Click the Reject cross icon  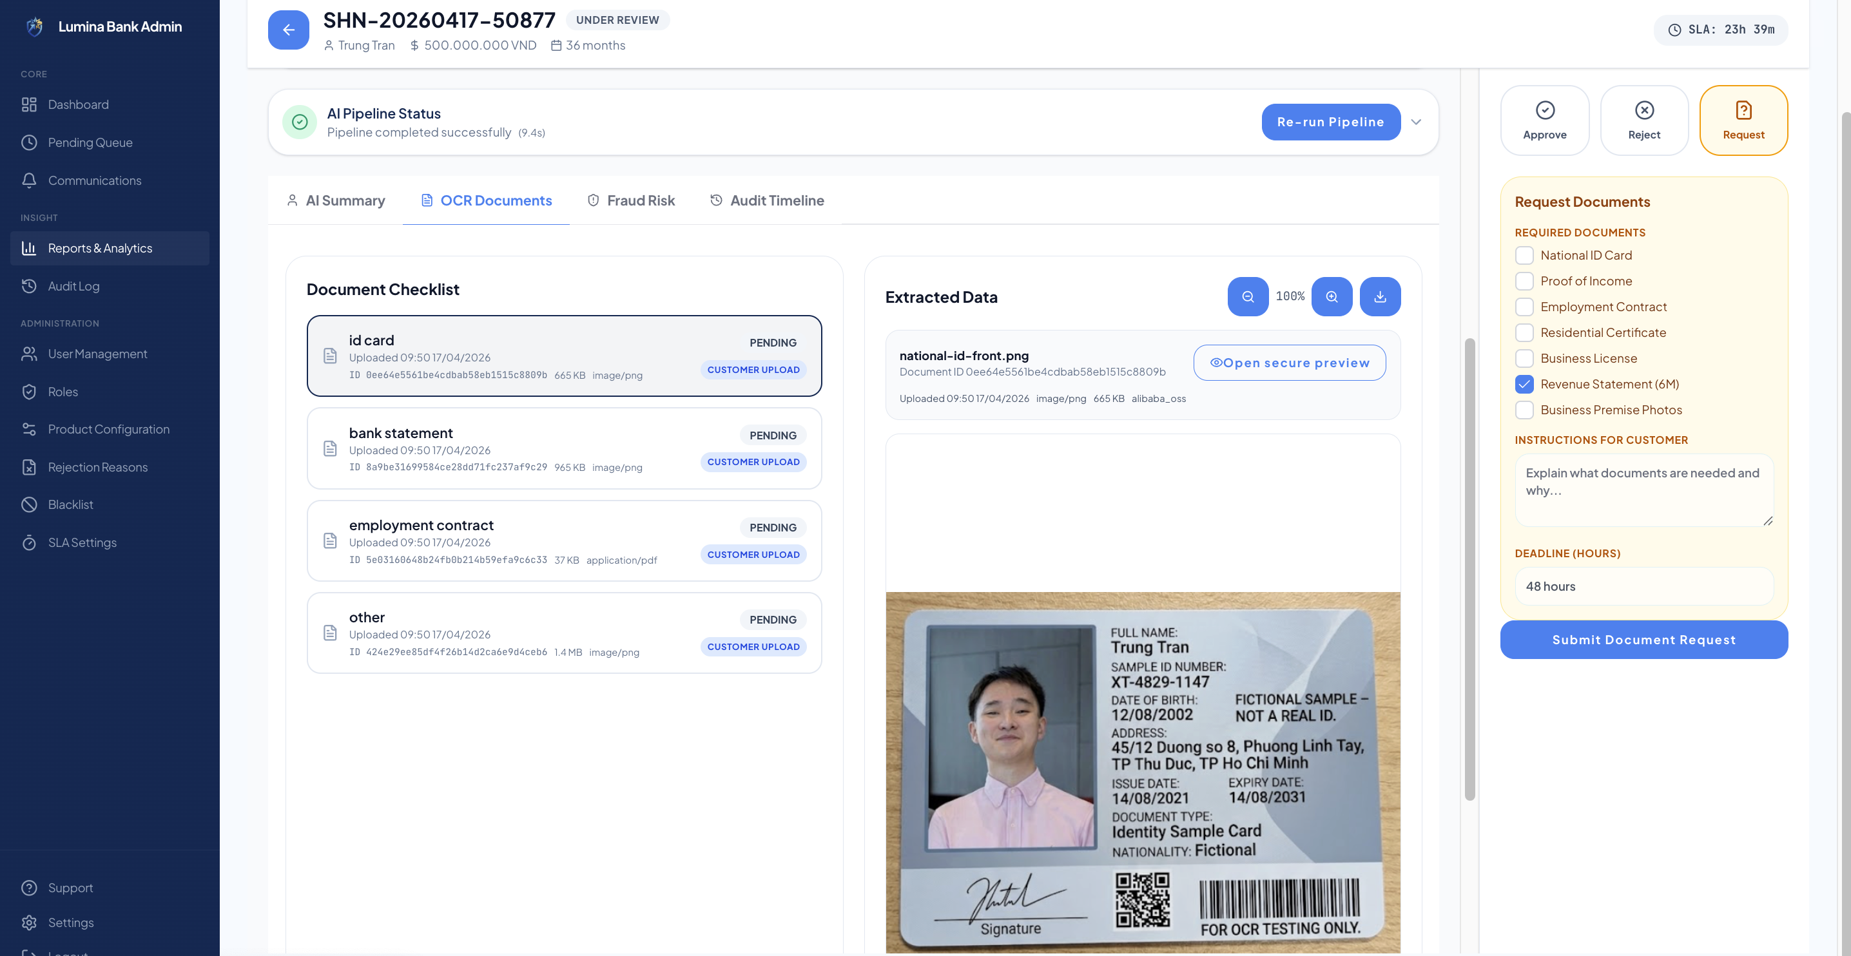pos(1643,110)
